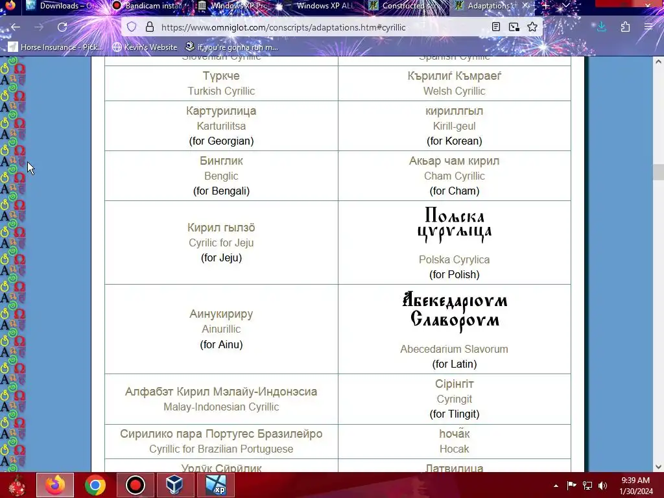Show hidden system tray icons
The width and height of the screenshot is (664, 498).
pyautogui.click(x=556, y=486)
